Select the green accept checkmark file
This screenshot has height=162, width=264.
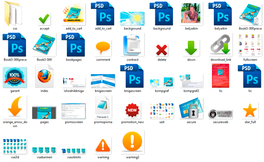click(x=44, y=19)
